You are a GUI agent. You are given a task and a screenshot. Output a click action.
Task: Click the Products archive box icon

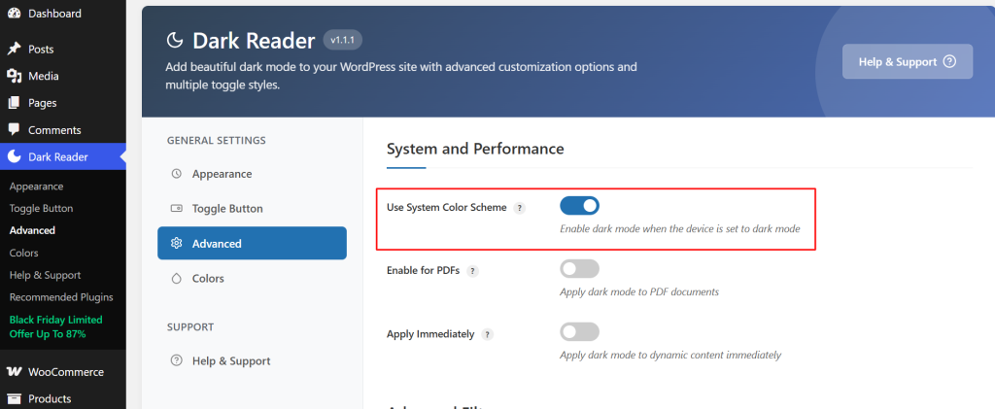[x=14, y=399]
